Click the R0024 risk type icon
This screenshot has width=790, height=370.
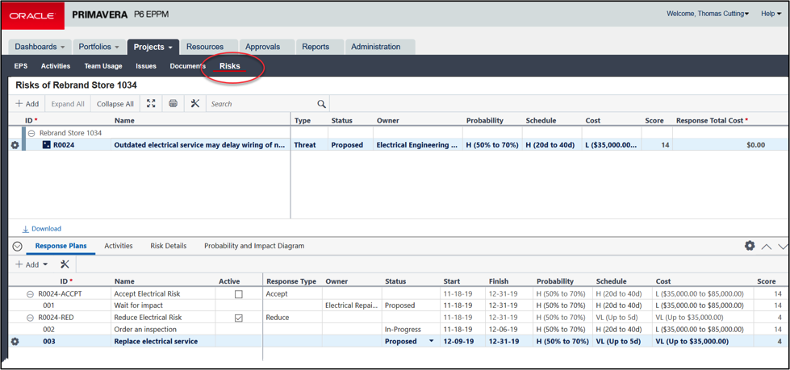point(46,145)
